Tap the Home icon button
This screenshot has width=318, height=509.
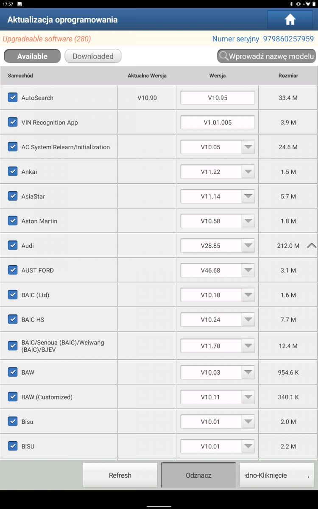(290, 20)
